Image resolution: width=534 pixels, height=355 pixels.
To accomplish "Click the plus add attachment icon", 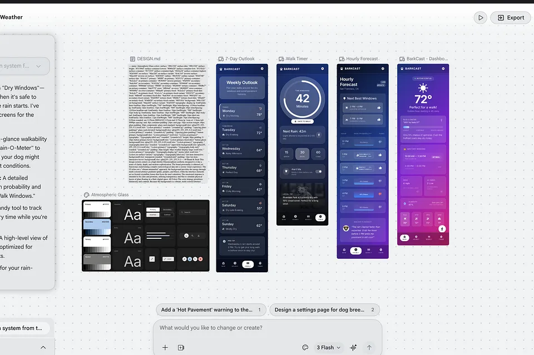I will tap(165, 348).
